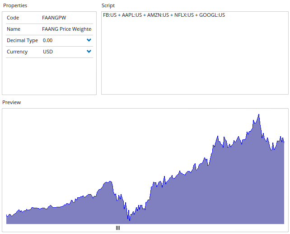Grab the preview chart scroll handle
The image size is (290, 234).
(x=118, y=228)
